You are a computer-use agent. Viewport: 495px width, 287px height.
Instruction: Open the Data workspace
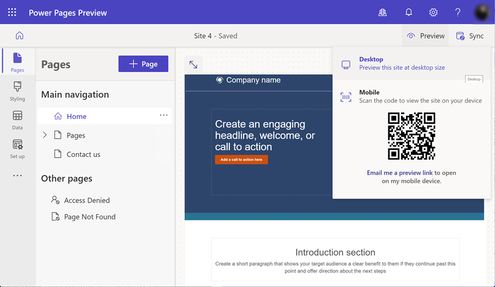pyautogui.click(x=18, y=120)
